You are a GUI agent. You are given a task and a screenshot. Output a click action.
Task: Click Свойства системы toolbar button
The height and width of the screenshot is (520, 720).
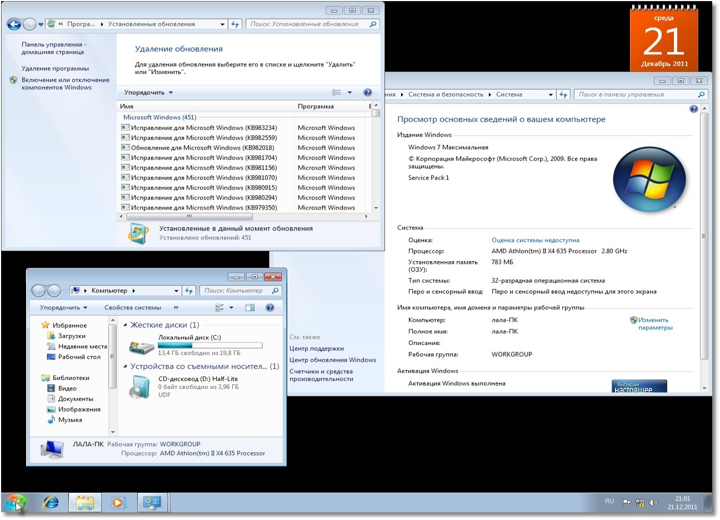pyautogui.click(x=133, y=307)
